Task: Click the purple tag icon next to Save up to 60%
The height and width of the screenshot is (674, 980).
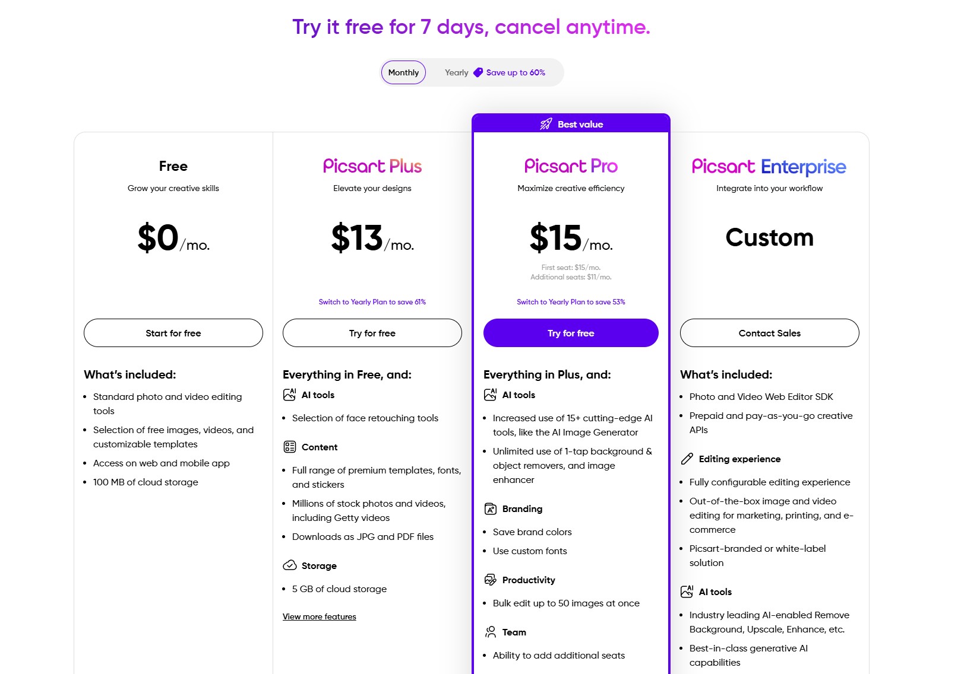Action: point(478,72)
